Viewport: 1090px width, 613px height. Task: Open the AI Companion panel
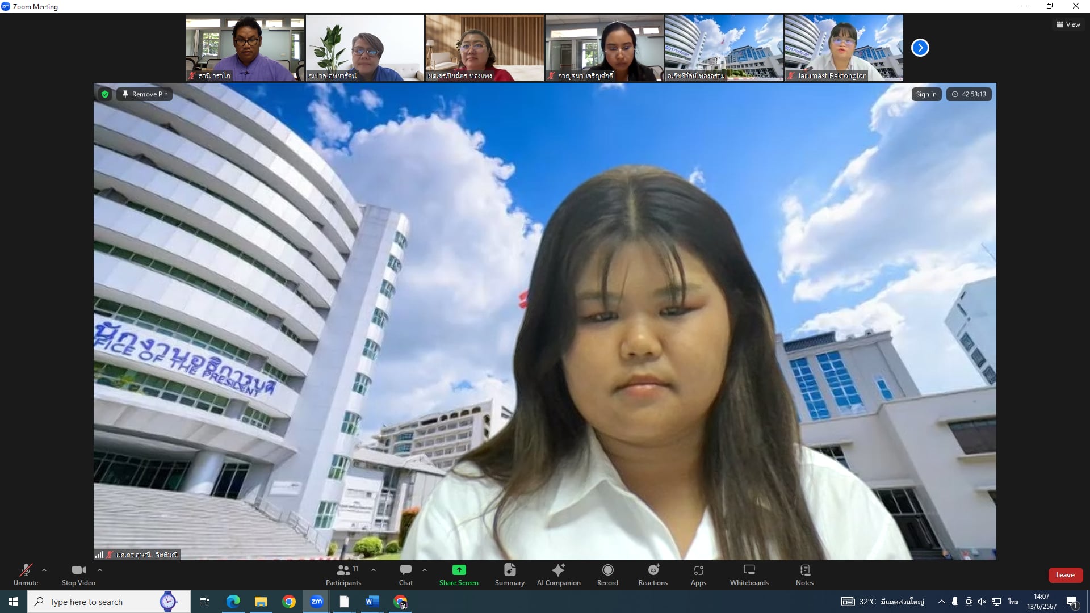[559, 574]
